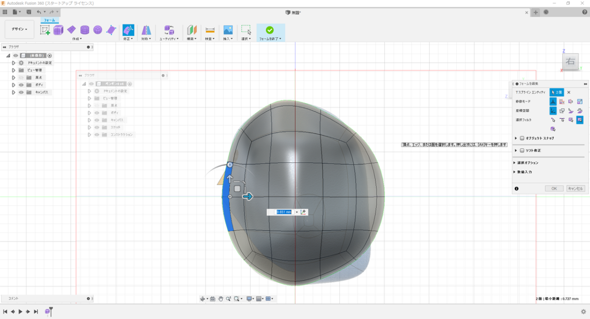Open the ユーティリティ dropdown menu

169,39
